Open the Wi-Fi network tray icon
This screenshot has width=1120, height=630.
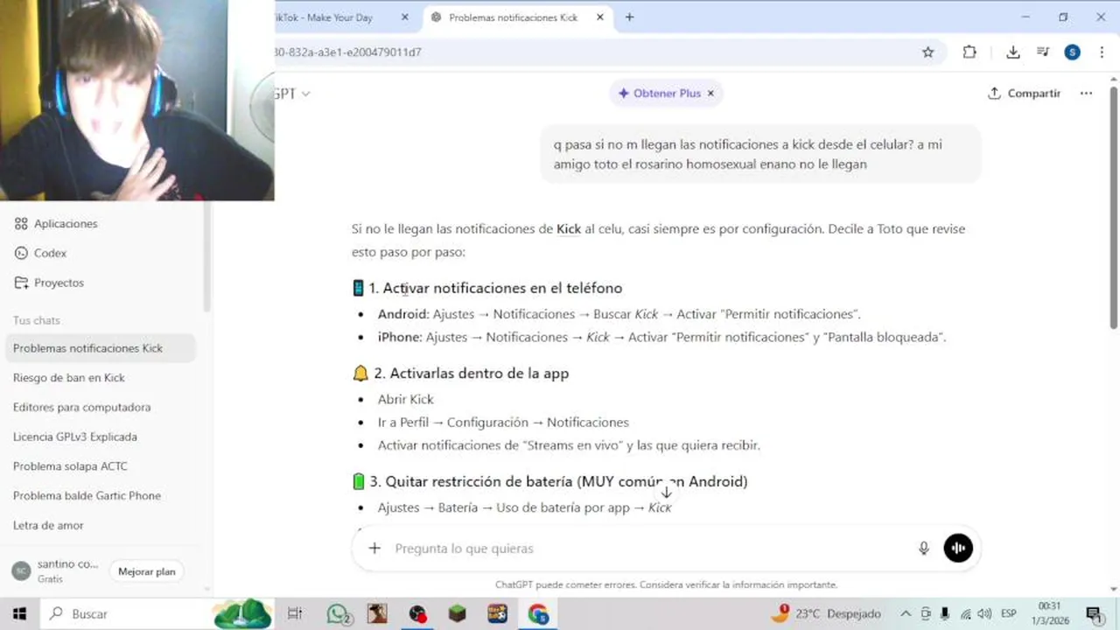[x=965, y=614]
